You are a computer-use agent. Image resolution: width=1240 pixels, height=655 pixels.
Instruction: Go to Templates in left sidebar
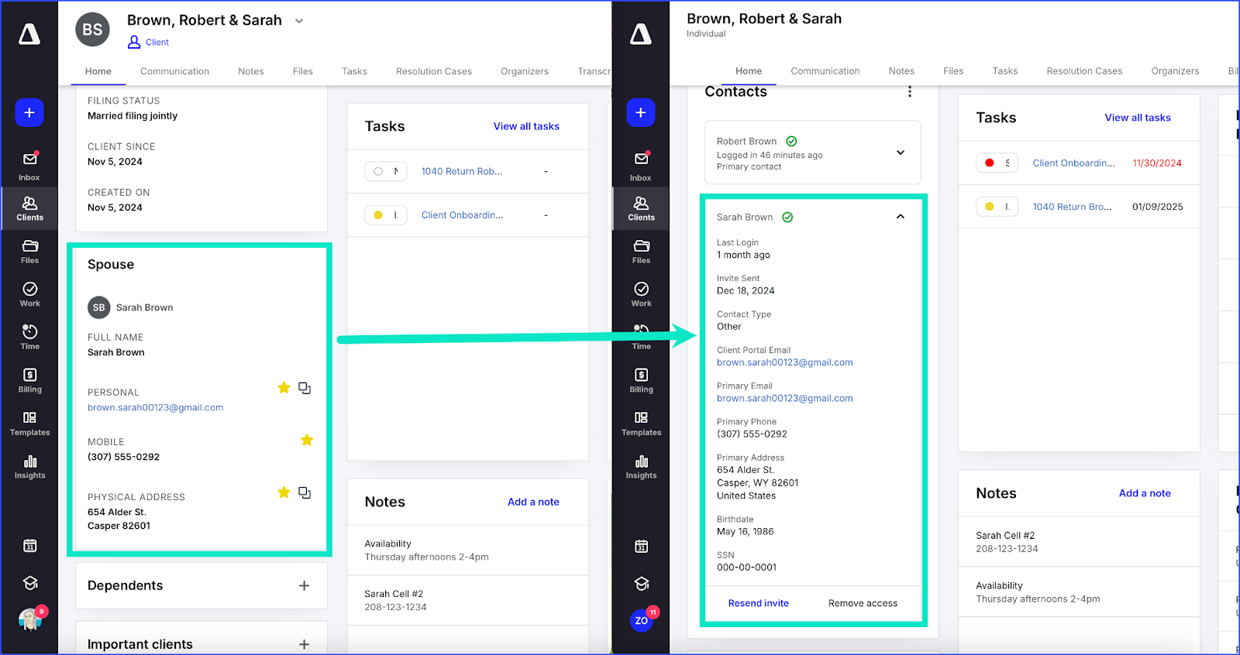coord(29,424)
